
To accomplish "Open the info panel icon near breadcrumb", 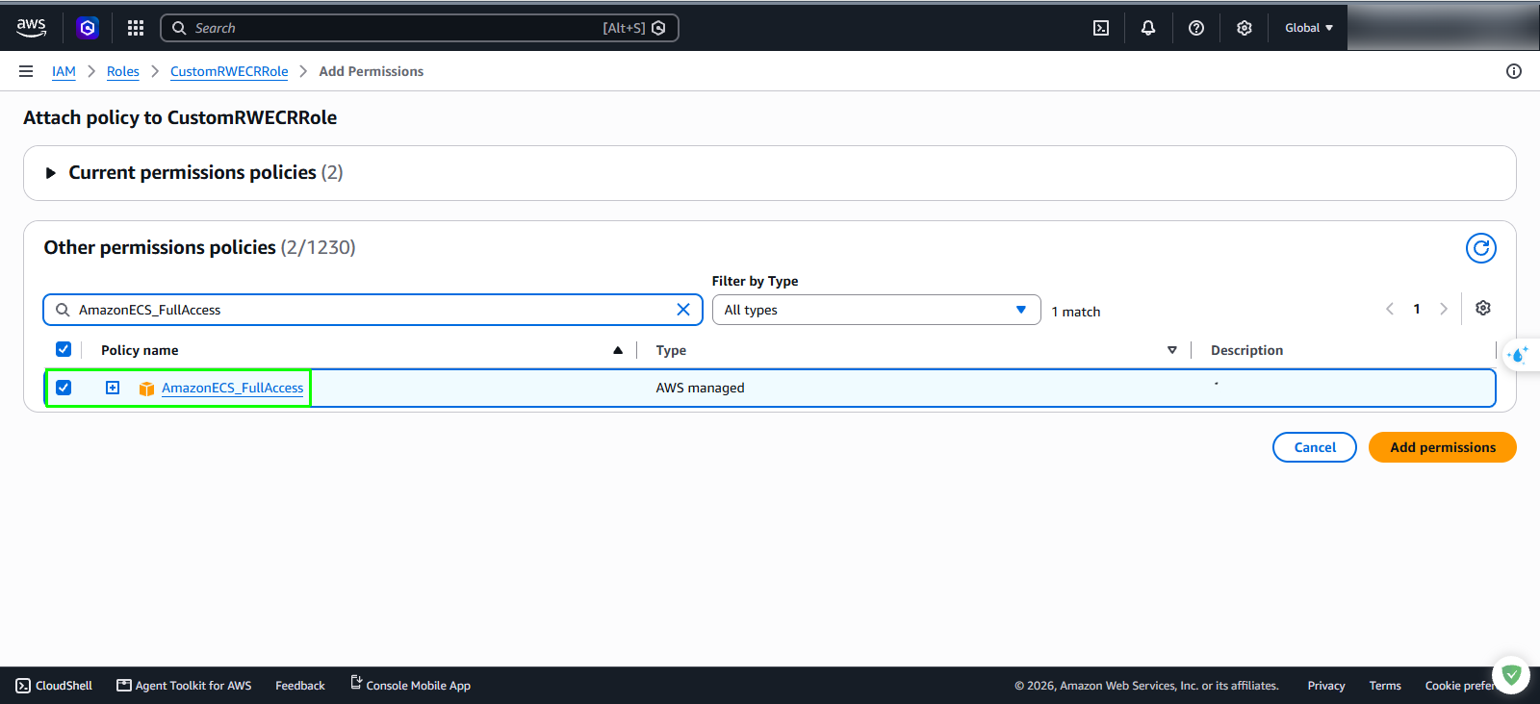I will point(1514,71).
